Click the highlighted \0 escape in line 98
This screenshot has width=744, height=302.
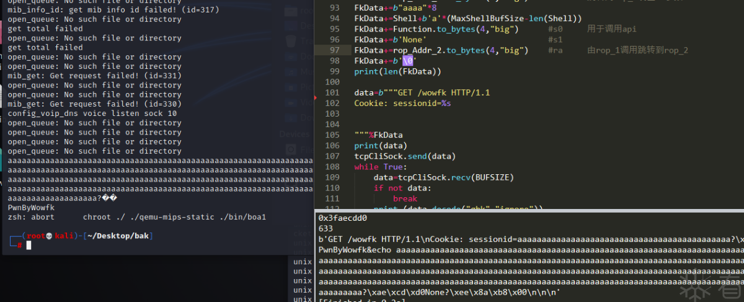[x=407, y=61]
